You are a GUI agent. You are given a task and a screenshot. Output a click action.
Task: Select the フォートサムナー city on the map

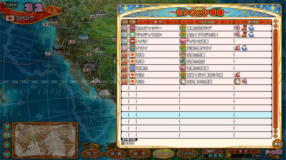(99, 55)
